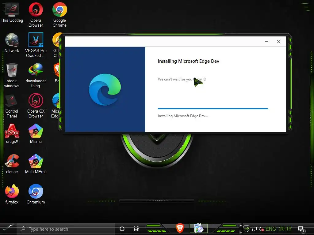Image resolution: width=314 pixels, height=235 pixels.
Task: Show hidden tray icons with the up arrow
Action: coord(241,226)
